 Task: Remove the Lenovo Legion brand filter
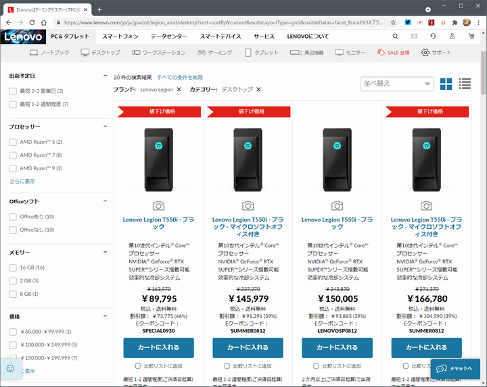click(179, 89)
